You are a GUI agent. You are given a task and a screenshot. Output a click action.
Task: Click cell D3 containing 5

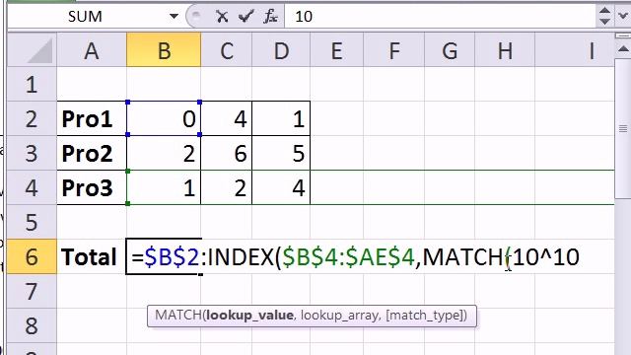(281, 154)
